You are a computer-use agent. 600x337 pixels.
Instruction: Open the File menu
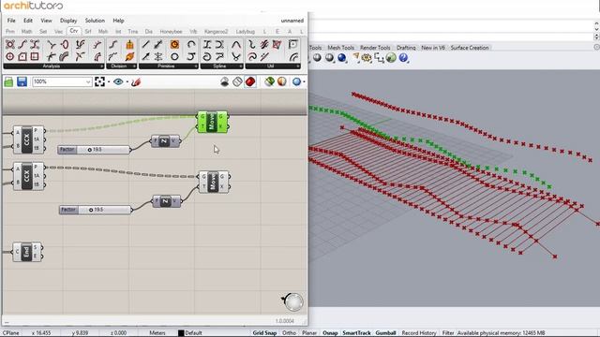click(11, 21)
